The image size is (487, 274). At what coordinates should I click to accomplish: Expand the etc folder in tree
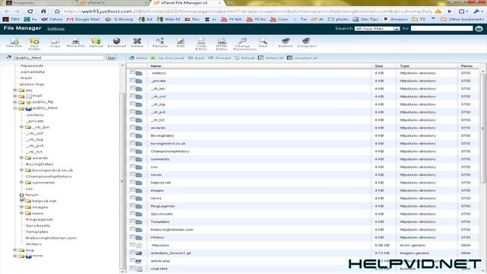click(x=15, y=90)
